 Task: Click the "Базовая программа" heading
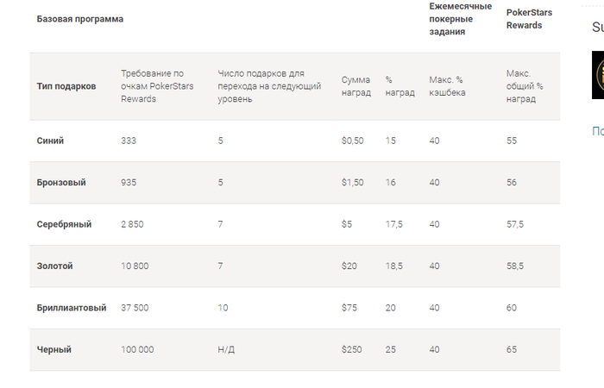[80, 19]
